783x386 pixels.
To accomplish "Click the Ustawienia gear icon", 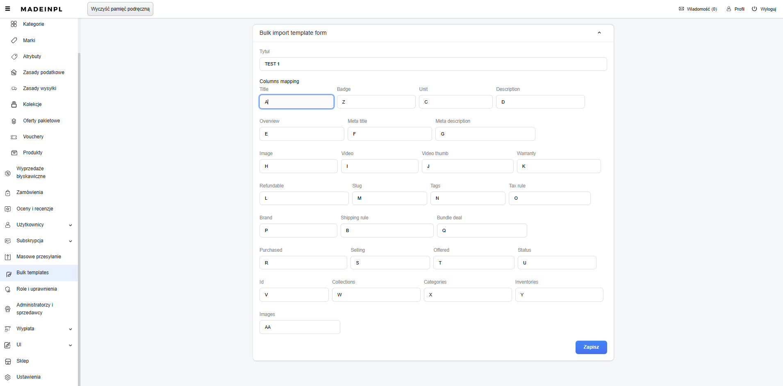I will [8, 377].
